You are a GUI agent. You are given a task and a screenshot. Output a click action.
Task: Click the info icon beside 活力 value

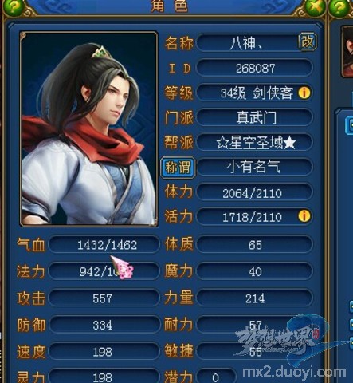(304, 215)
